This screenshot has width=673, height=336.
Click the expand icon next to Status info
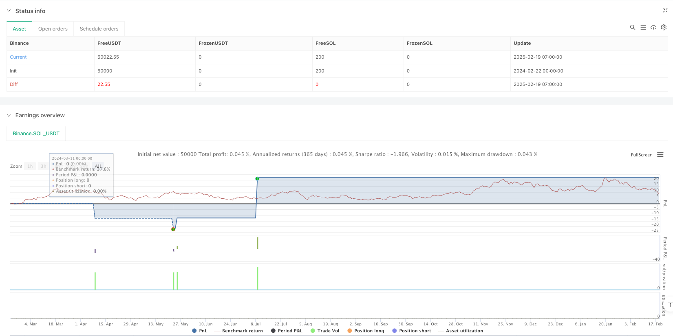[x=665, y=11]
